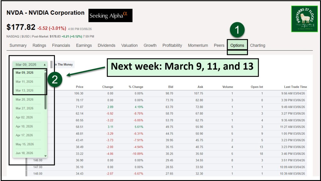This screenshot has height=181, width=321.
Task: Pick the Apr 17, 2026 expiration
Action: click(24, 135)
